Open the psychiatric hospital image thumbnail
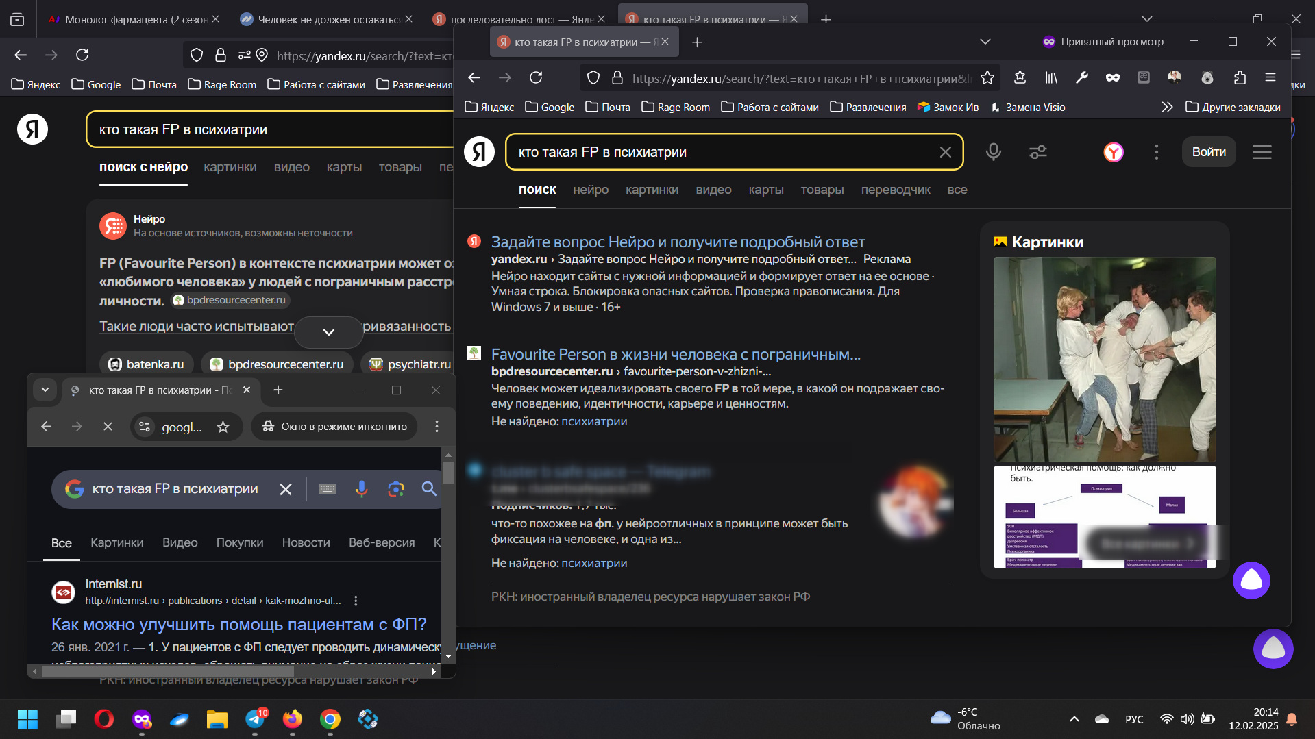1315x739 pixels. click(x=1105, y=359)
